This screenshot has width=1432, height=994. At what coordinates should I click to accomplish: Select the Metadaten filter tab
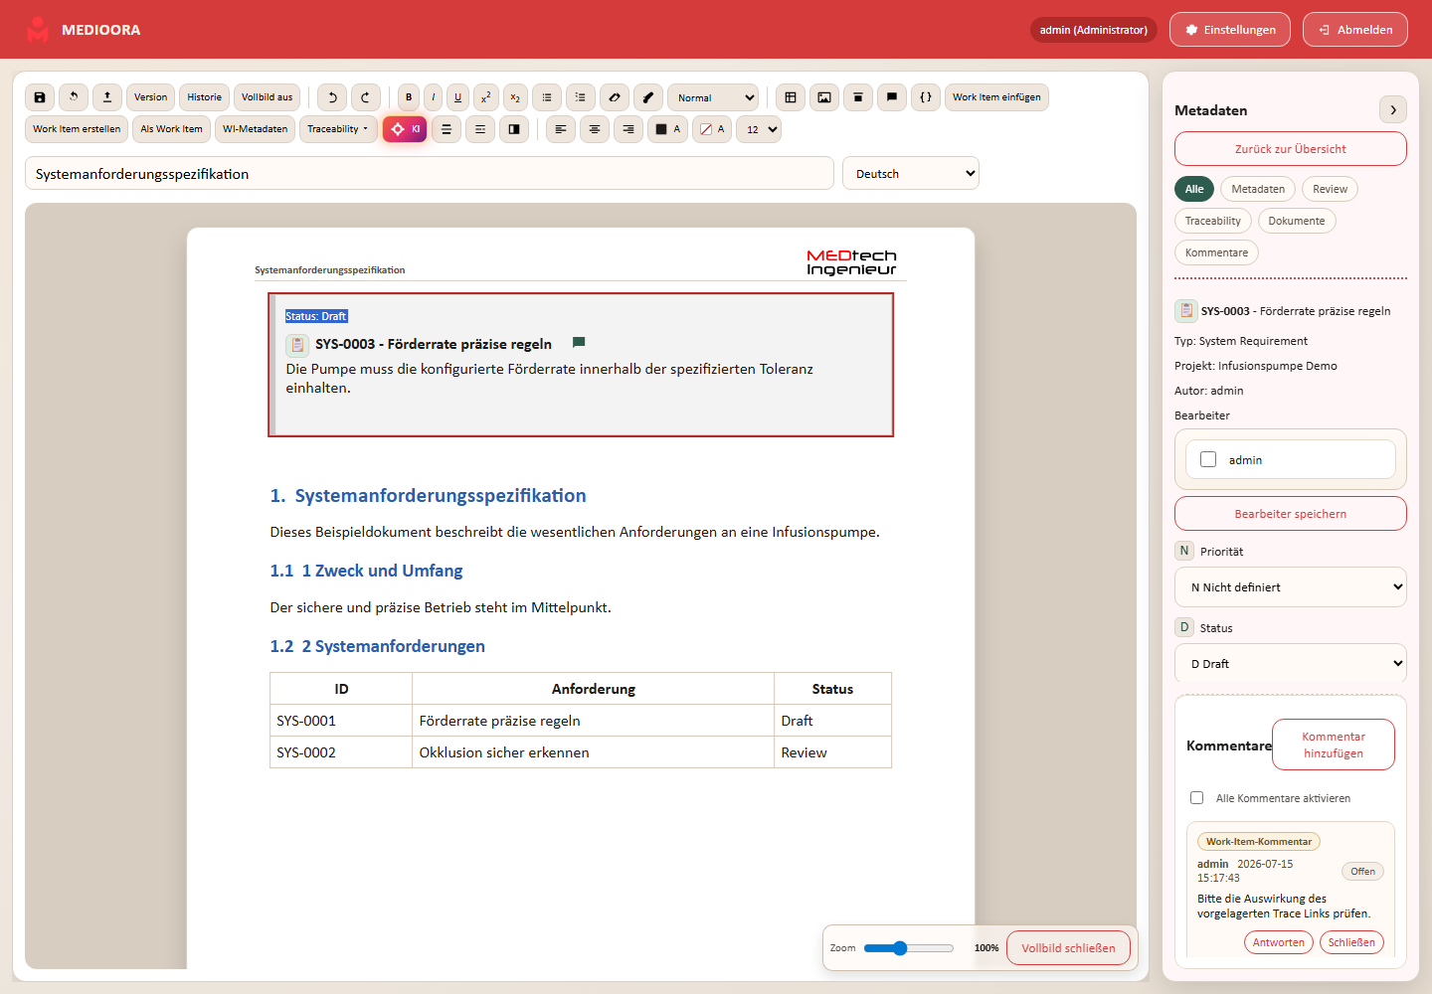[x=1258, y=189]
